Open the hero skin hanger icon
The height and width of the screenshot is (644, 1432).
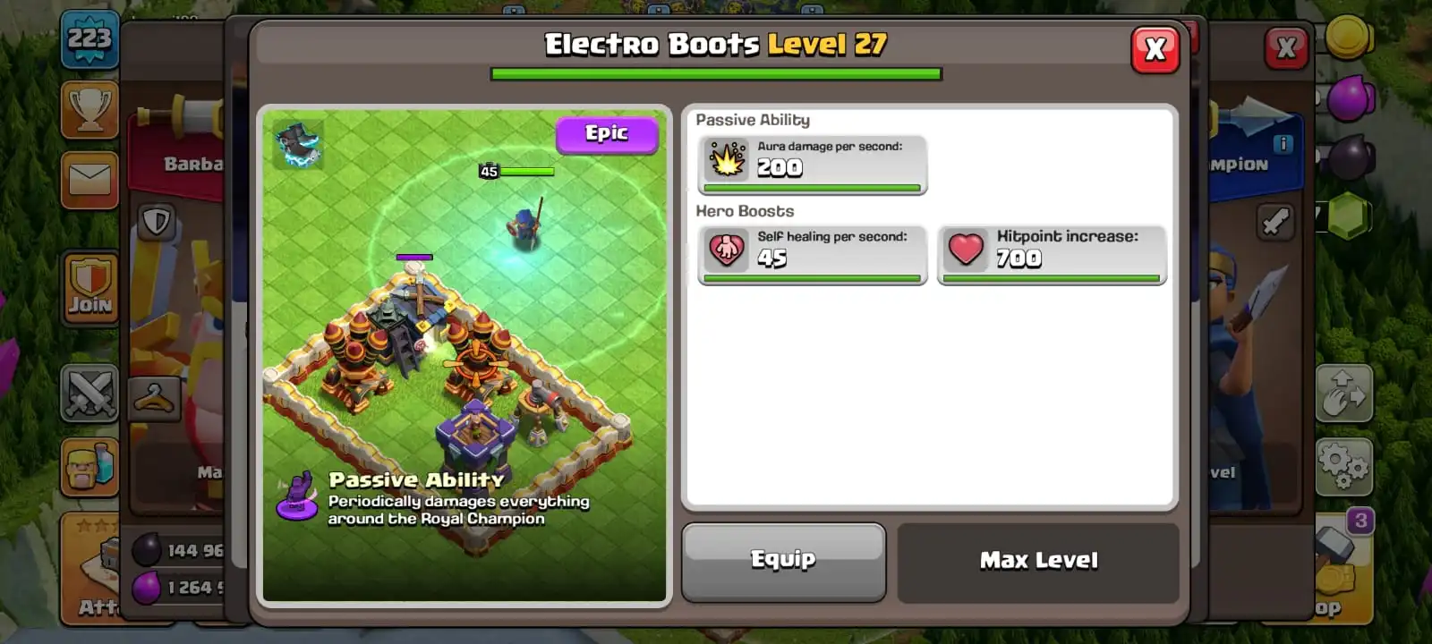click(154, 399)
